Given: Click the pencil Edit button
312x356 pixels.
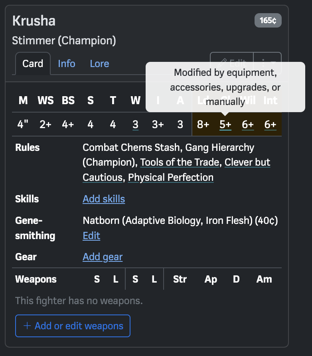Looking at the screenshot, I should (232, 63).
